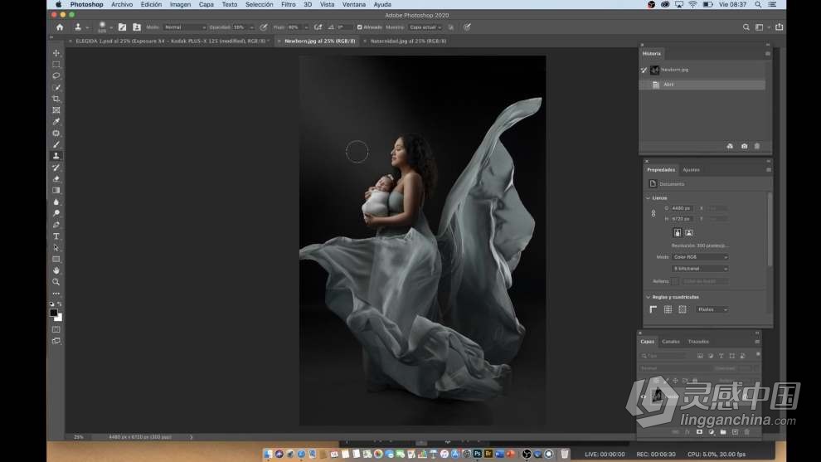Open the brush preset picker dropdown
This screenshot has height=462, width=821.
[111, 27]
